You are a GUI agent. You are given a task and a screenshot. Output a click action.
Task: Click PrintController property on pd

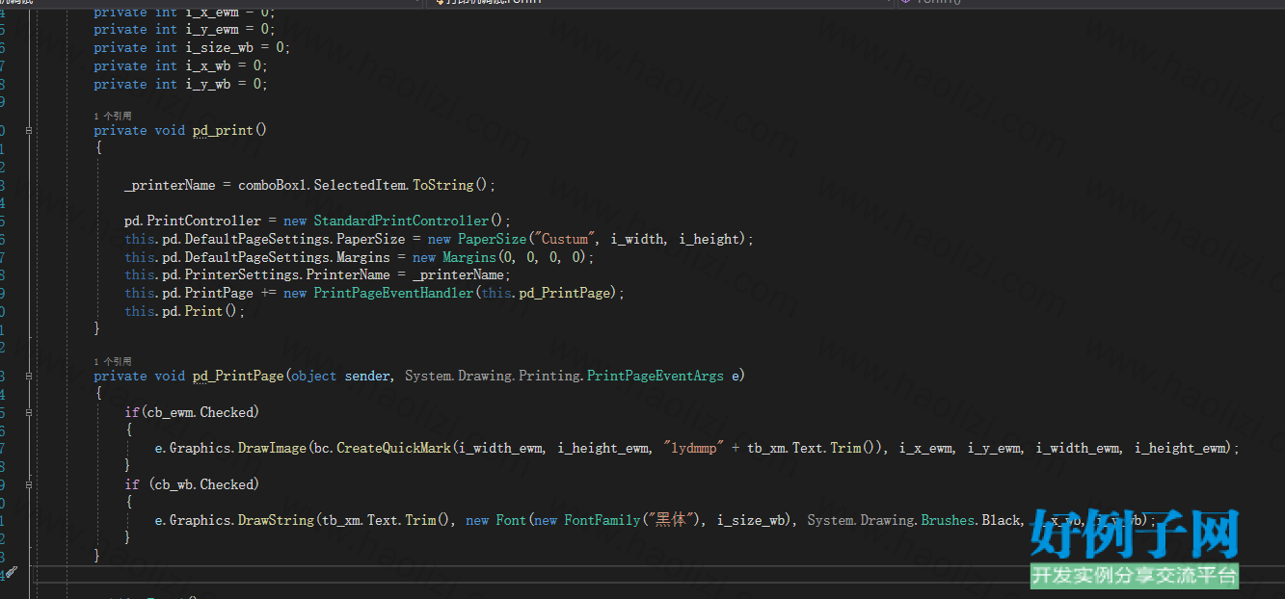[x=203, y=221]
